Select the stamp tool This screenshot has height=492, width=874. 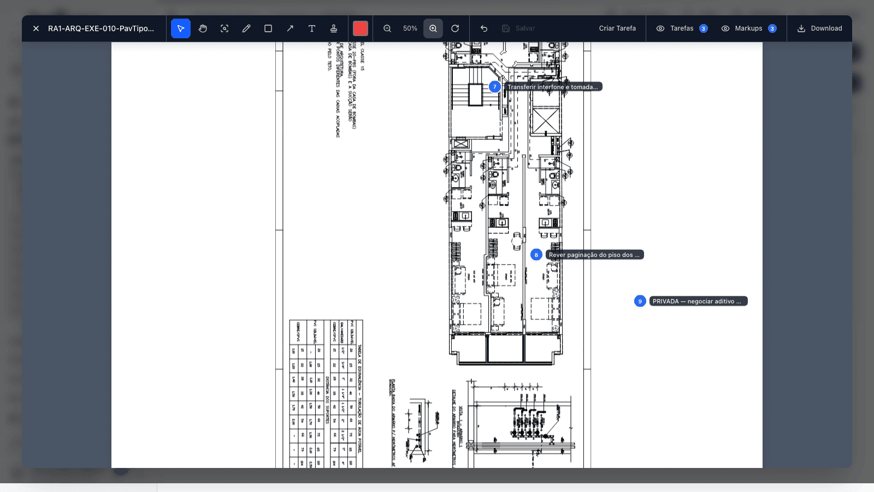click(334, 28)
